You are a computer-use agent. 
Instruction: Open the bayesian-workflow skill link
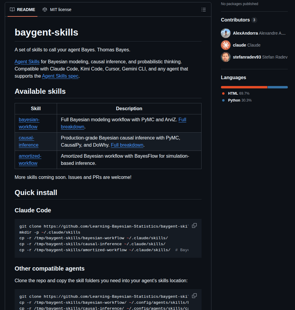click(x=29, y=123)
